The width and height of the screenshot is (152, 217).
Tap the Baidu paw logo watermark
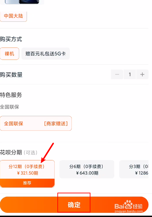[128, 205]
